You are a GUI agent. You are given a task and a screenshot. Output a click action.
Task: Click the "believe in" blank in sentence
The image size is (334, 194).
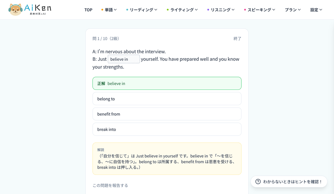(124, 59)
